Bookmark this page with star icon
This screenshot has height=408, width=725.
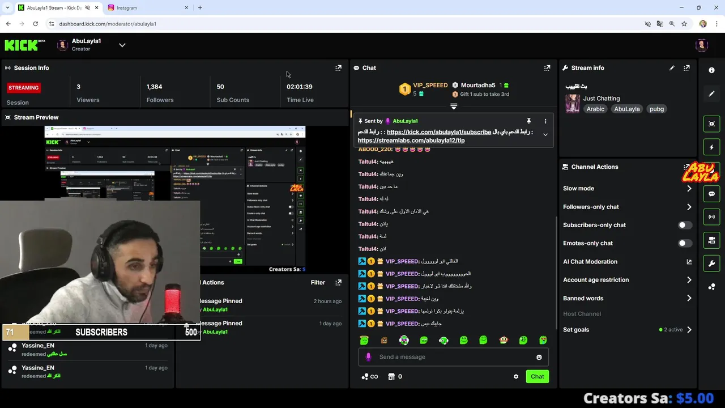684,24
